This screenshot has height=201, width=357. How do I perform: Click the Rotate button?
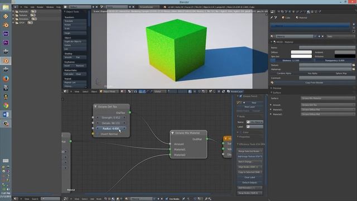pos(75,25)
